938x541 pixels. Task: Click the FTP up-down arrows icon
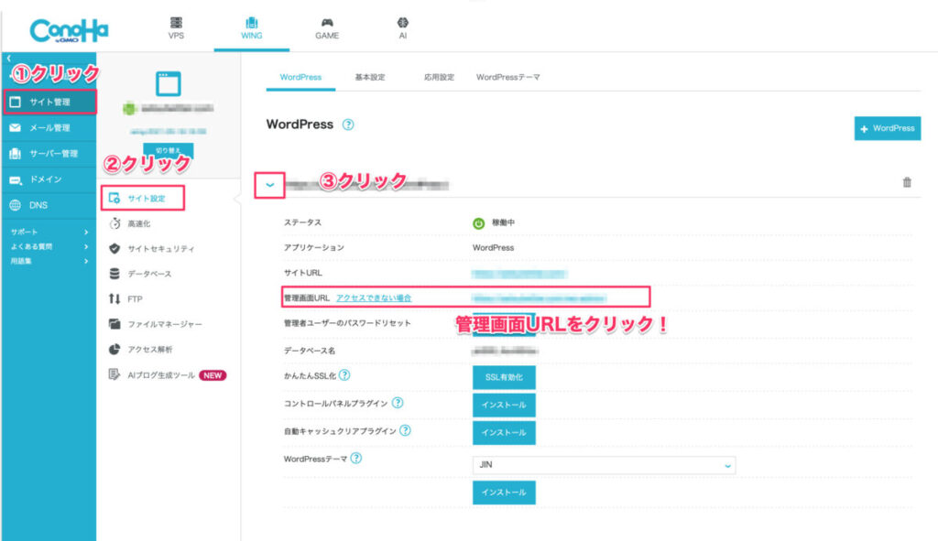click(115, 299)
